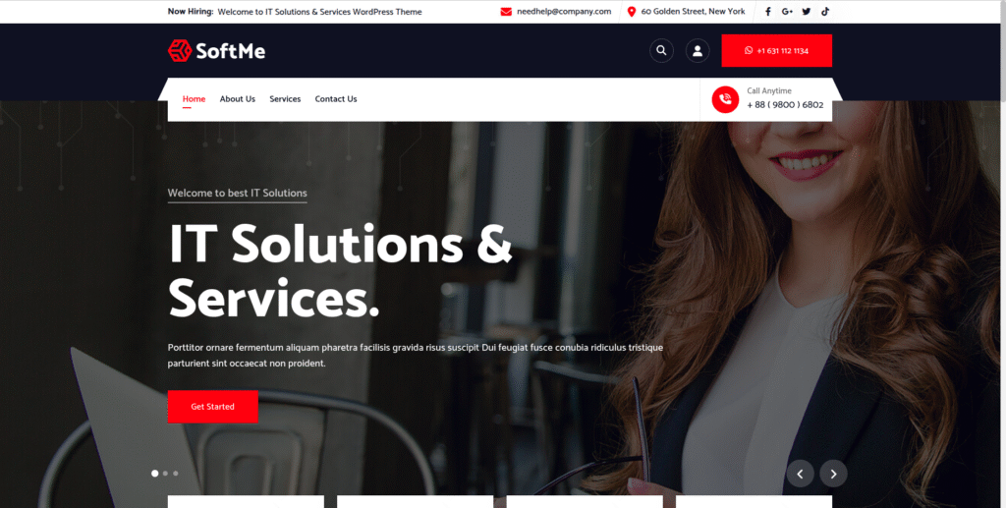Screen dimensions: 1006x508
Task: Open the Google Plus social icon
Action: click(787, 12)
